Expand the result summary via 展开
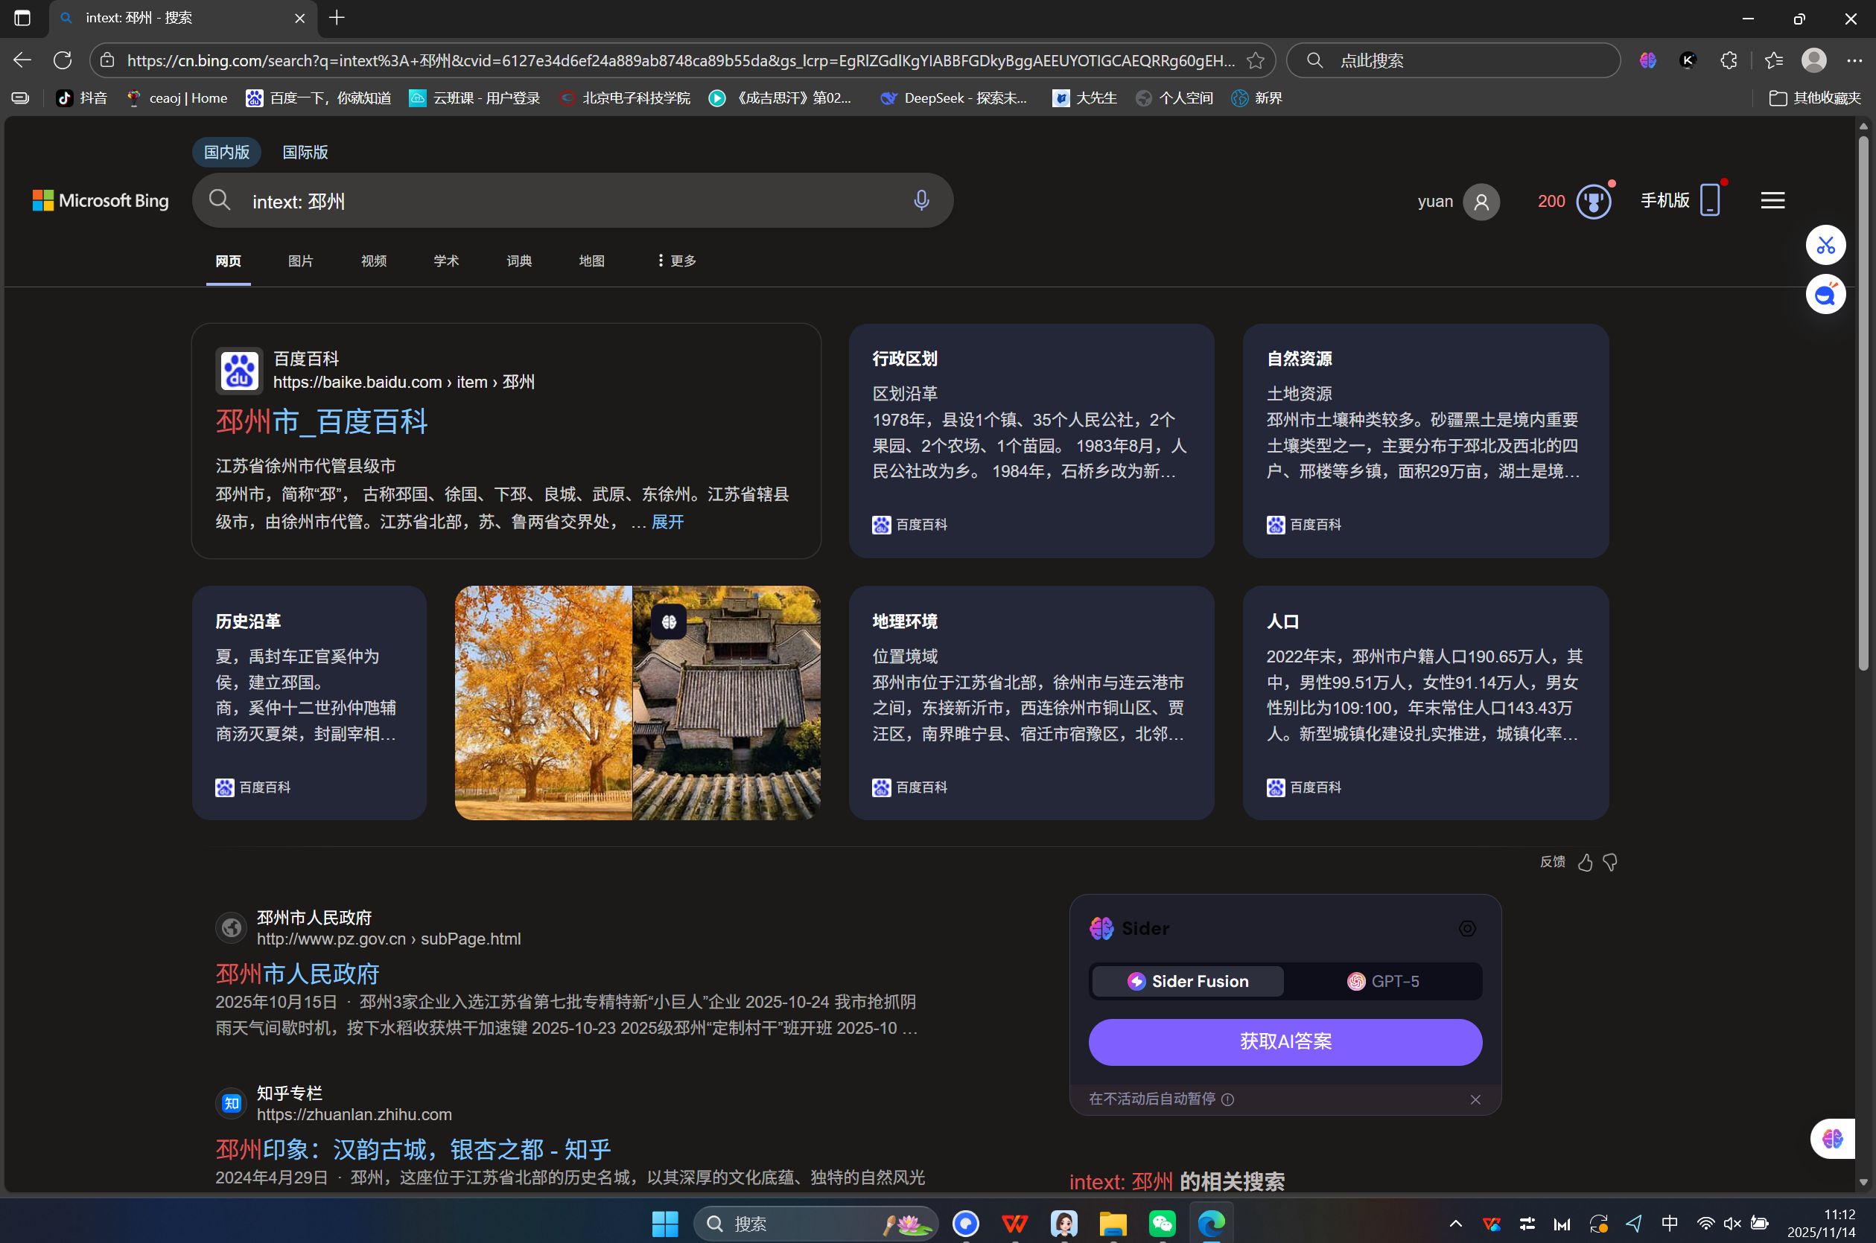1876x1243 pixels. pos(667,522)
